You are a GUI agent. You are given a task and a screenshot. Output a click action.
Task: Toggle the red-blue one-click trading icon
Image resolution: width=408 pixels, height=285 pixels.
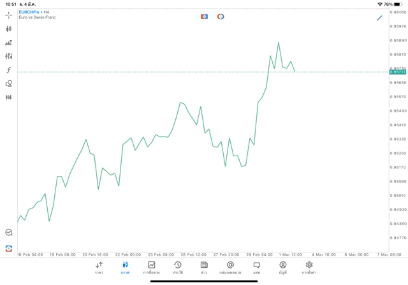coord(204,17)
